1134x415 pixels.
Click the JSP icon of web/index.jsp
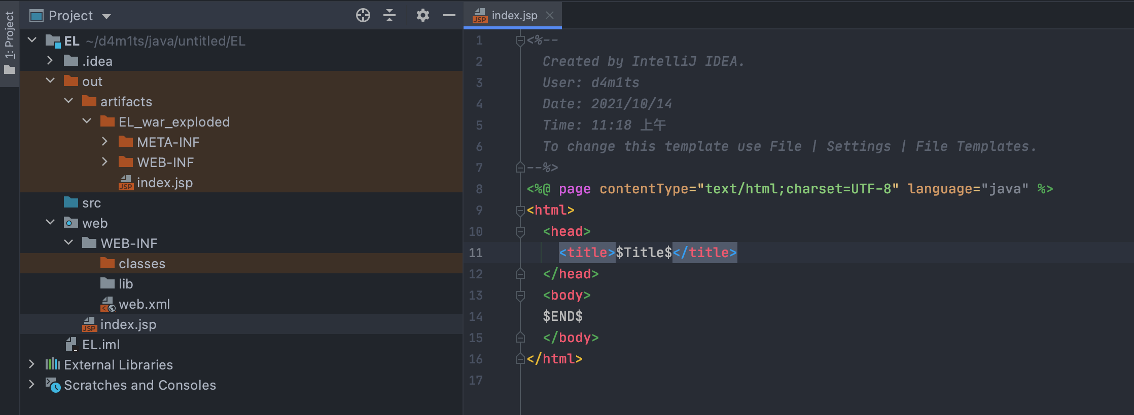click(x=89, y=324)
